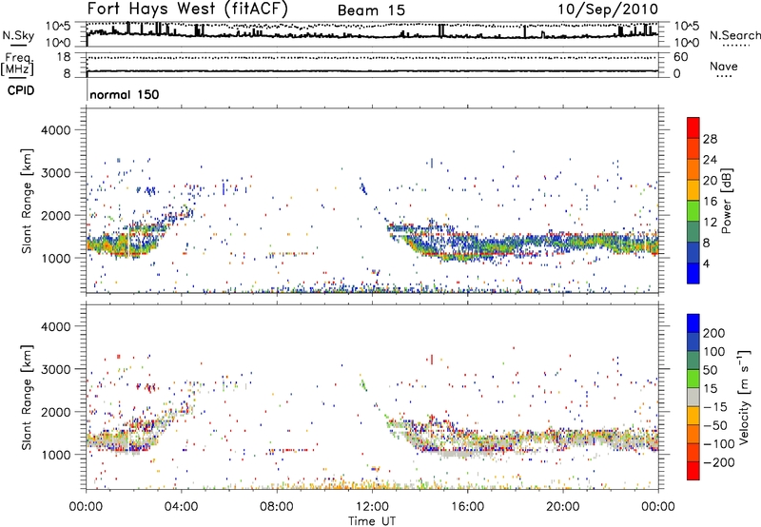Click the '-50' value on the velocity colorbar

pos(715,425)
